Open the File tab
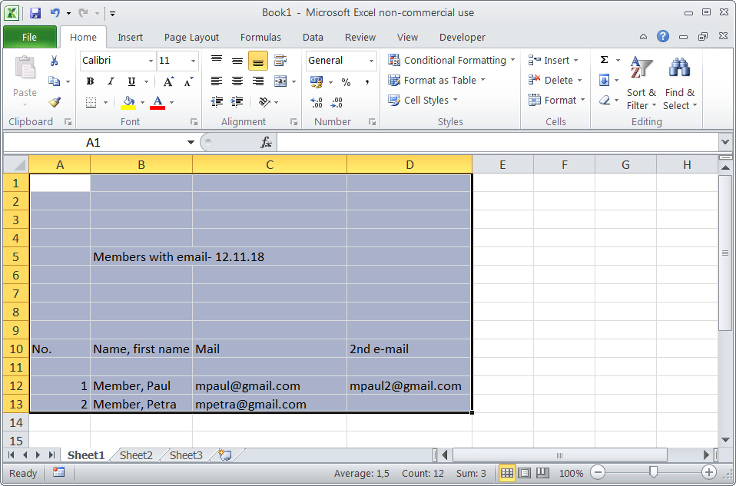736x486 pixels. 29,37
